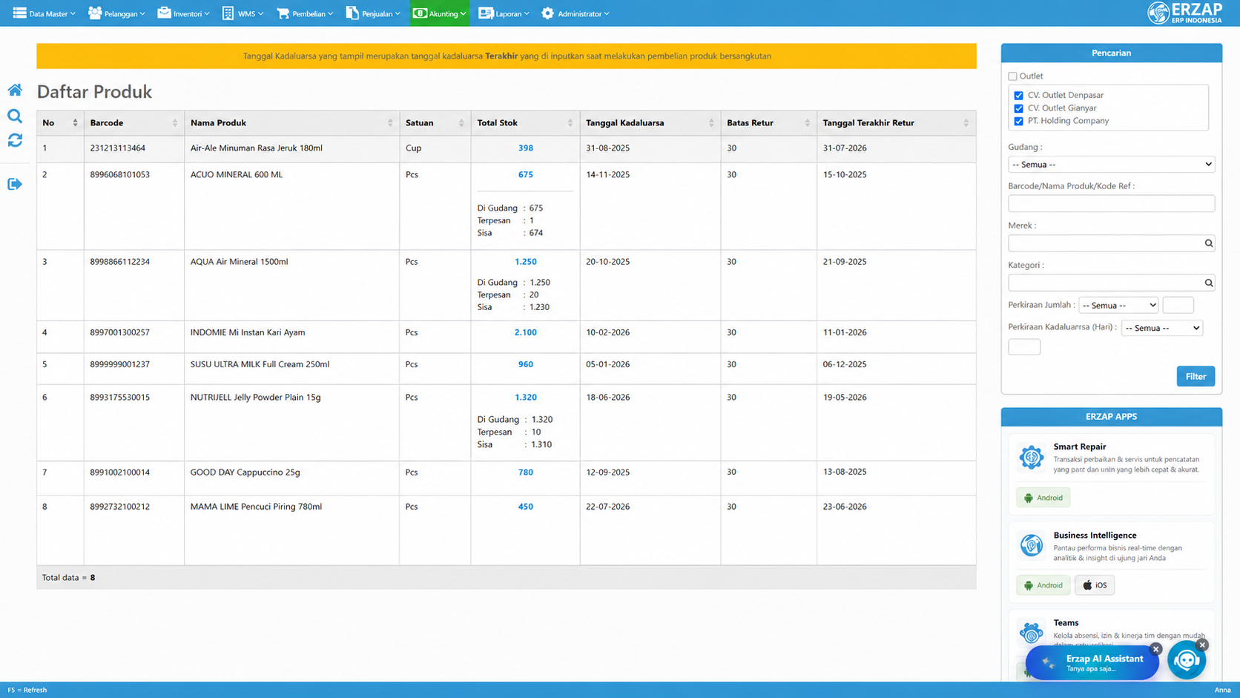Uncheck CV. Outlet Gianyar
The height and width of the screenshot is (698, 1240).
pos(1018,108)
